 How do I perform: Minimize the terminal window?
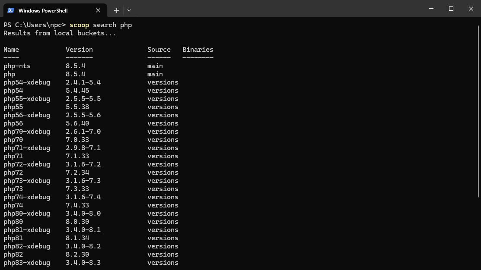[x=431, y=9]
